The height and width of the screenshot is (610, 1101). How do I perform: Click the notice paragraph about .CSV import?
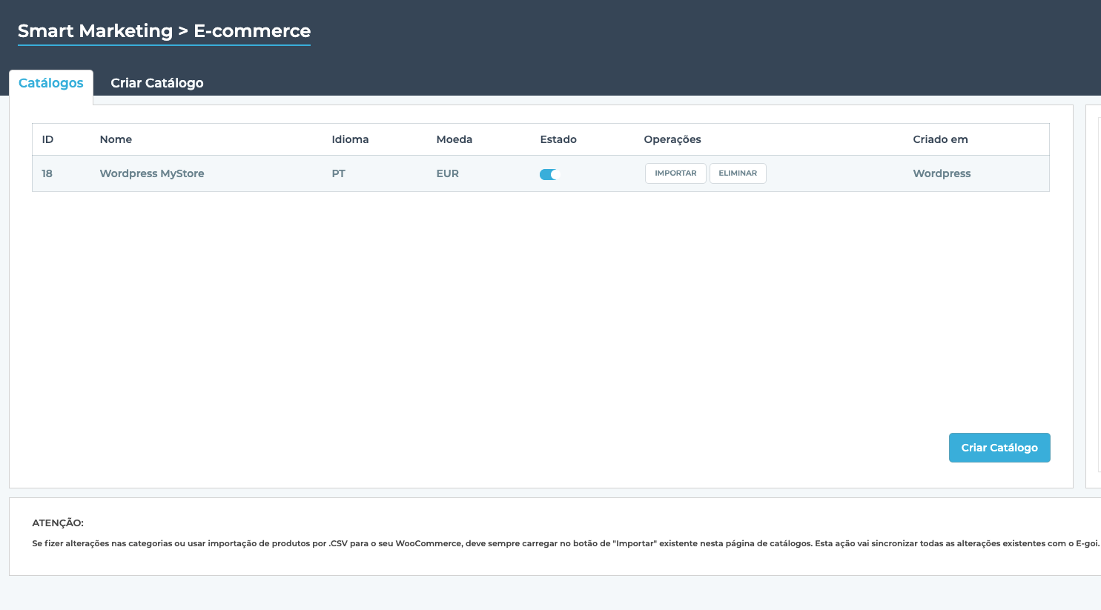[x=566, y=543]
